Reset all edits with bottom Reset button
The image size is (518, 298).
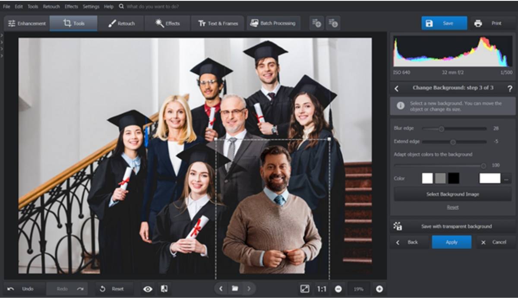114,289
